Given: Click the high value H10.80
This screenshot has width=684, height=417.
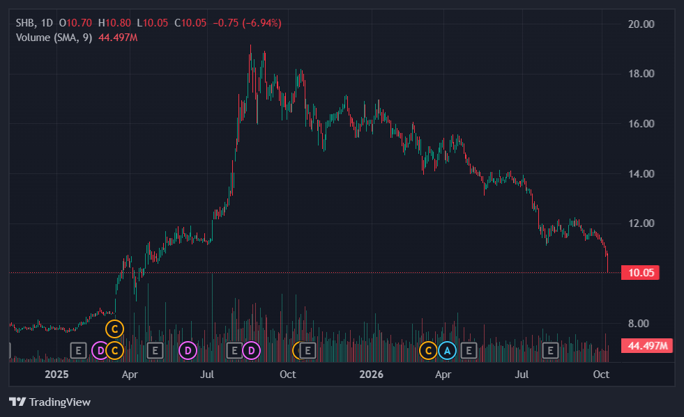Looking at the screenshot, I should (114, 23).
